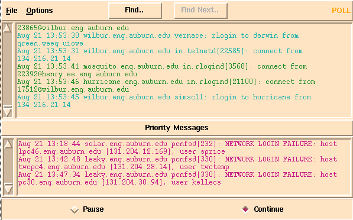The width and height of the screenshot is (353, 220).
Task: Click the 13:53:45 simscl1 rlogin to hurricane line
Action: point(164,97)
